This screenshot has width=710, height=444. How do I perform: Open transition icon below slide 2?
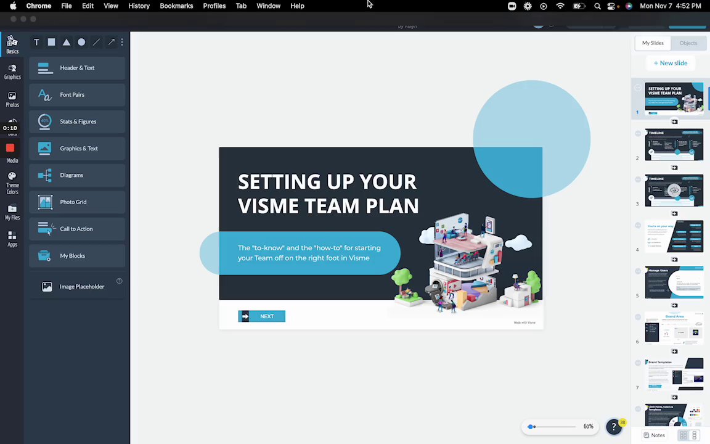[x=674, y=168]
